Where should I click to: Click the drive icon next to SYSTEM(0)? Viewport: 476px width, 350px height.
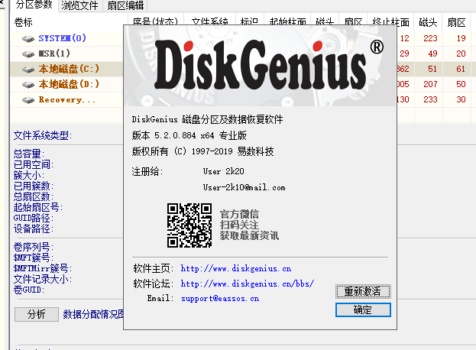(28, 39)
